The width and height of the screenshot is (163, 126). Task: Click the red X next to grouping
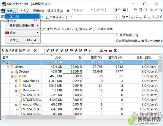point(35,51)
